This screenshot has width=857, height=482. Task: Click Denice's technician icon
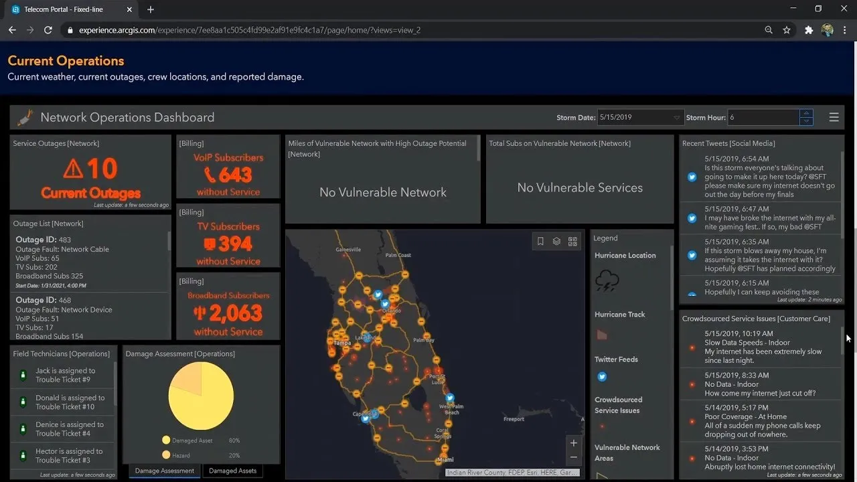click(23, 429)
